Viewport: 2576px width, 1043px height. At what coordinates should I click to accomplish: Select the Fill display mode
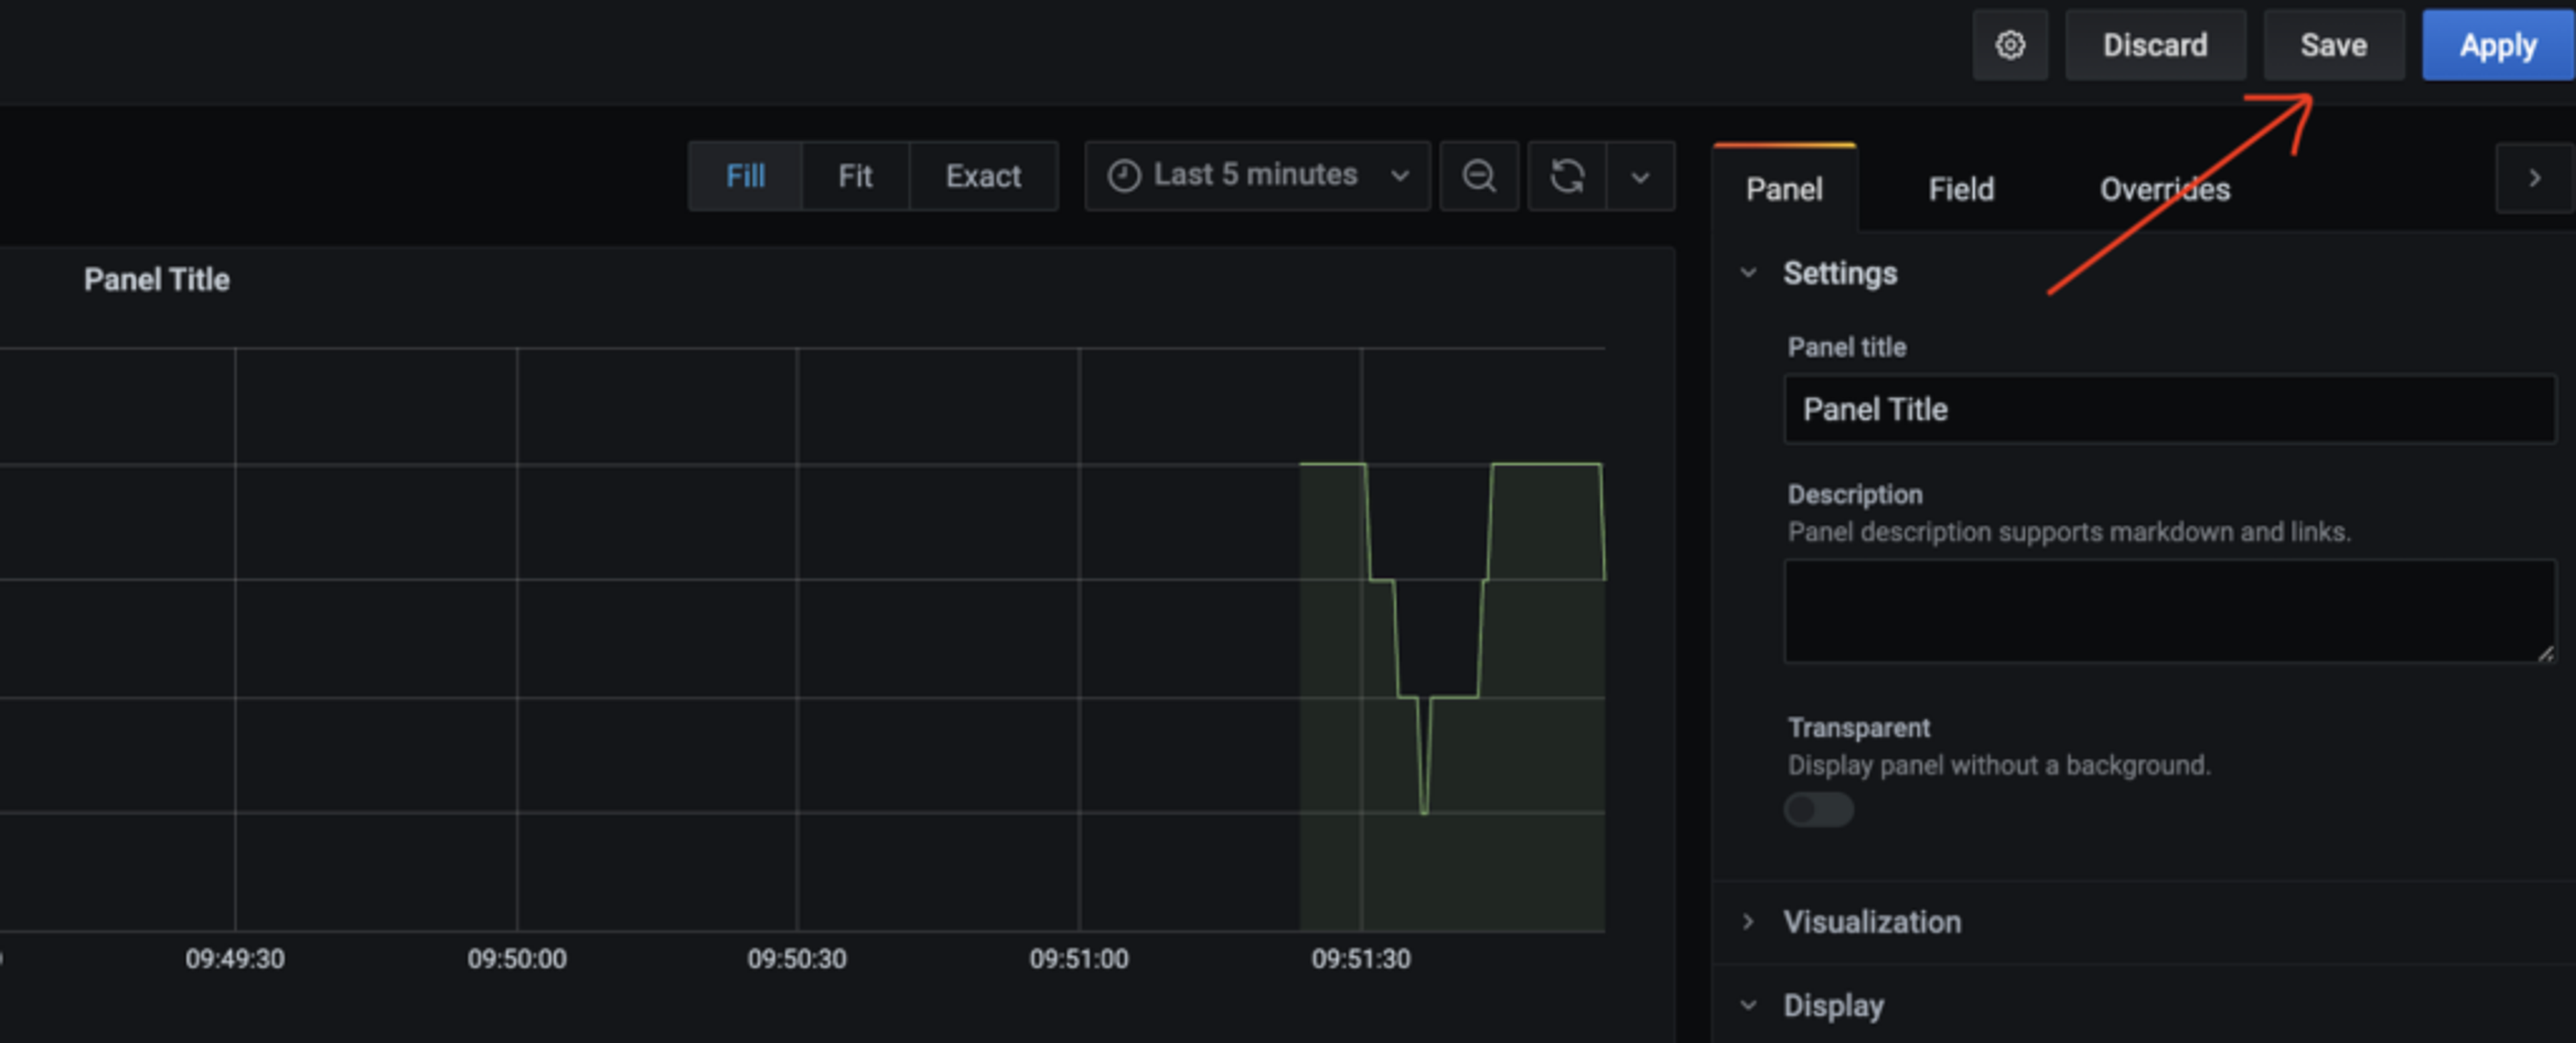pos(745,176)
